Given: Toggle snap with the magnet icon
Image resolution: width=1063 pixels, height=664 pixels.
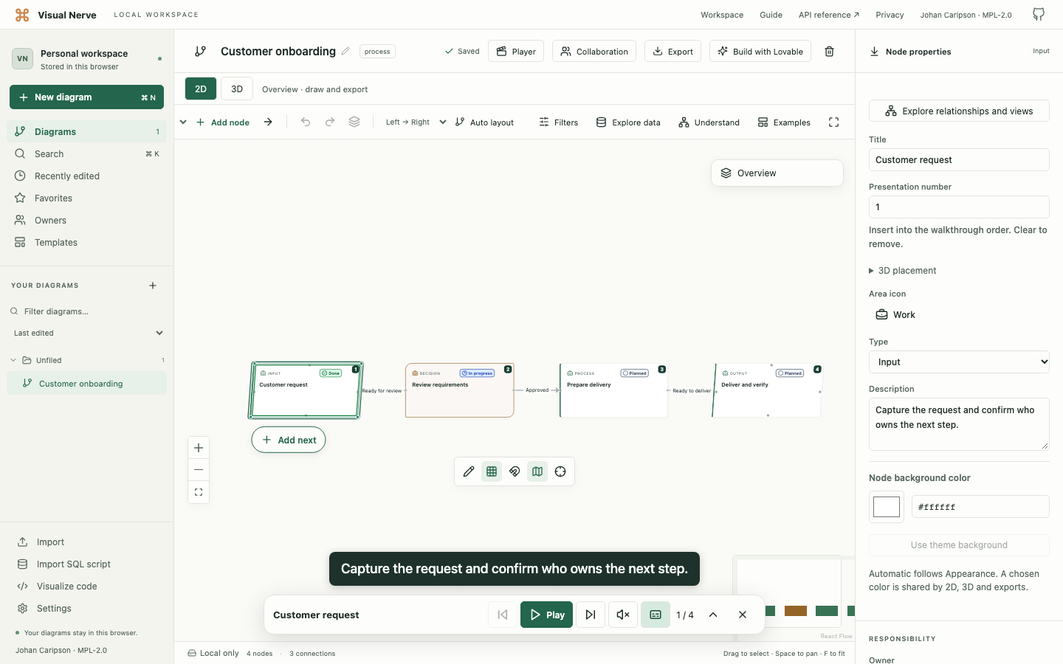Looking at the screenshot, I should coord(515,471).
